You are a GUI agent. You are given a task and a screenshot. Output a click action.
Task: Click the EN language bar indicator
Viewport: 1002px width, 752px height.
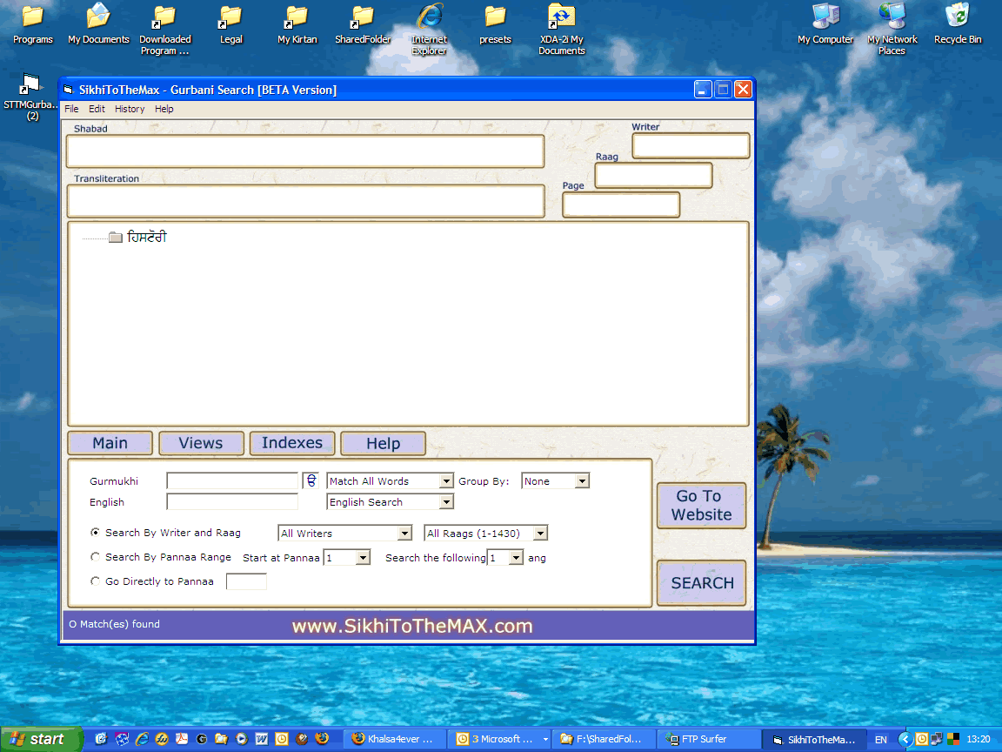pyautogui.click(x=880, y=740)
